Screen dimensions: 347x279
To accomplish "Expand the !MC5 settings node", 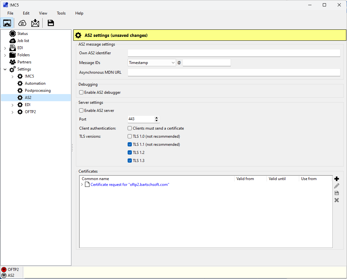I will (x=12, y=77).
